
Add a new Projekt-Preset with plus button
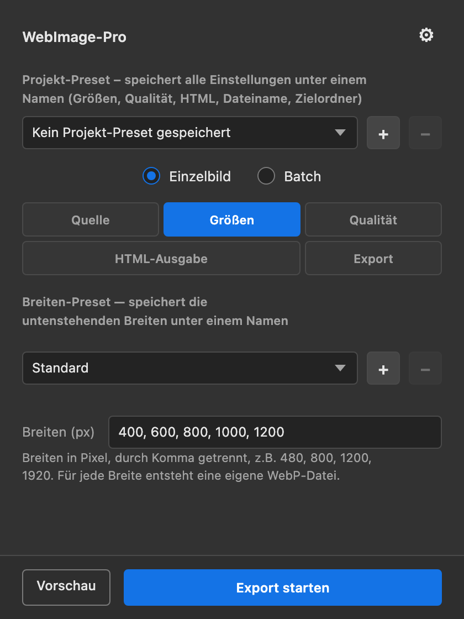pyautogui.click(x=383, y=133)
